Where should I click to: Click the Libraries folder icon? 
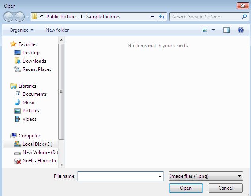pos(13,86)
